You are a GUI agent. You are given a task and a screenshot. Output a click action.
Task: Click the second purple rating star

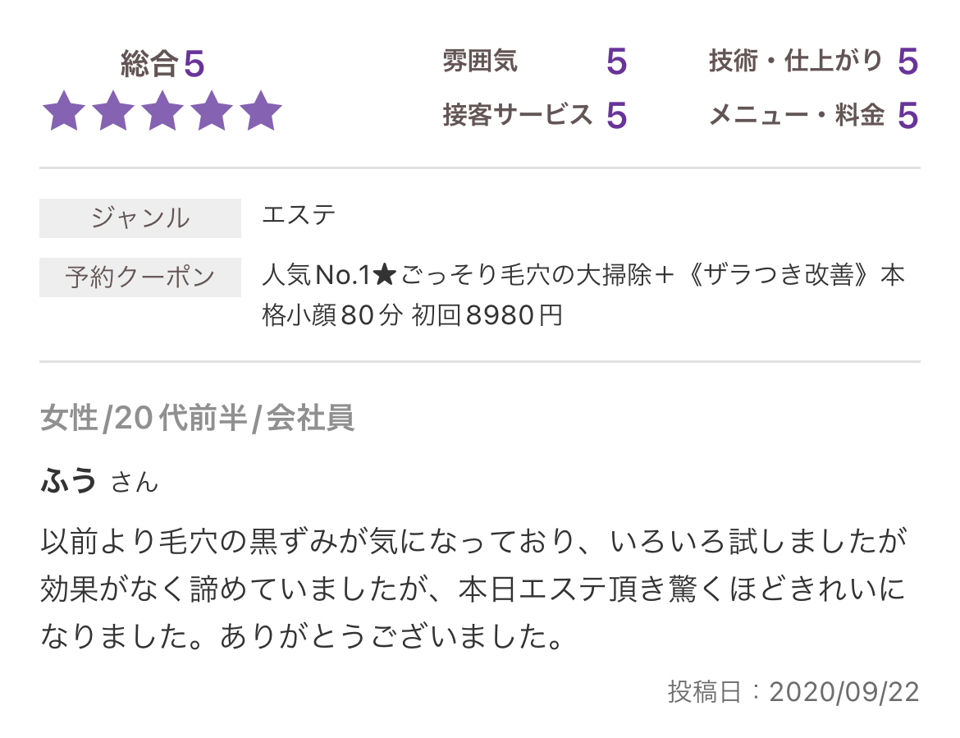[113, 112]
